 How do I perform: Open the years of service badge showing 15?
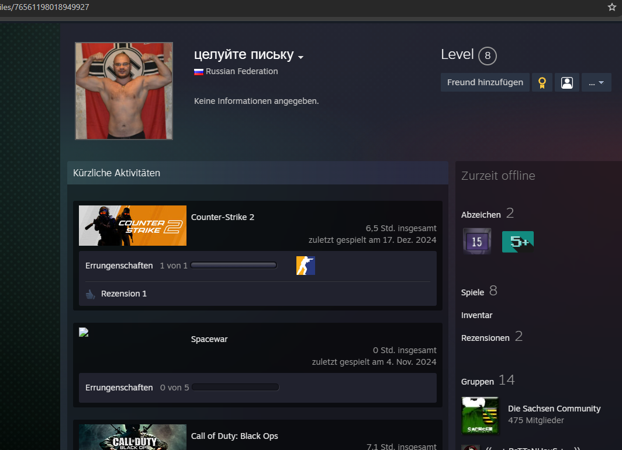click(x=476, y=242)
